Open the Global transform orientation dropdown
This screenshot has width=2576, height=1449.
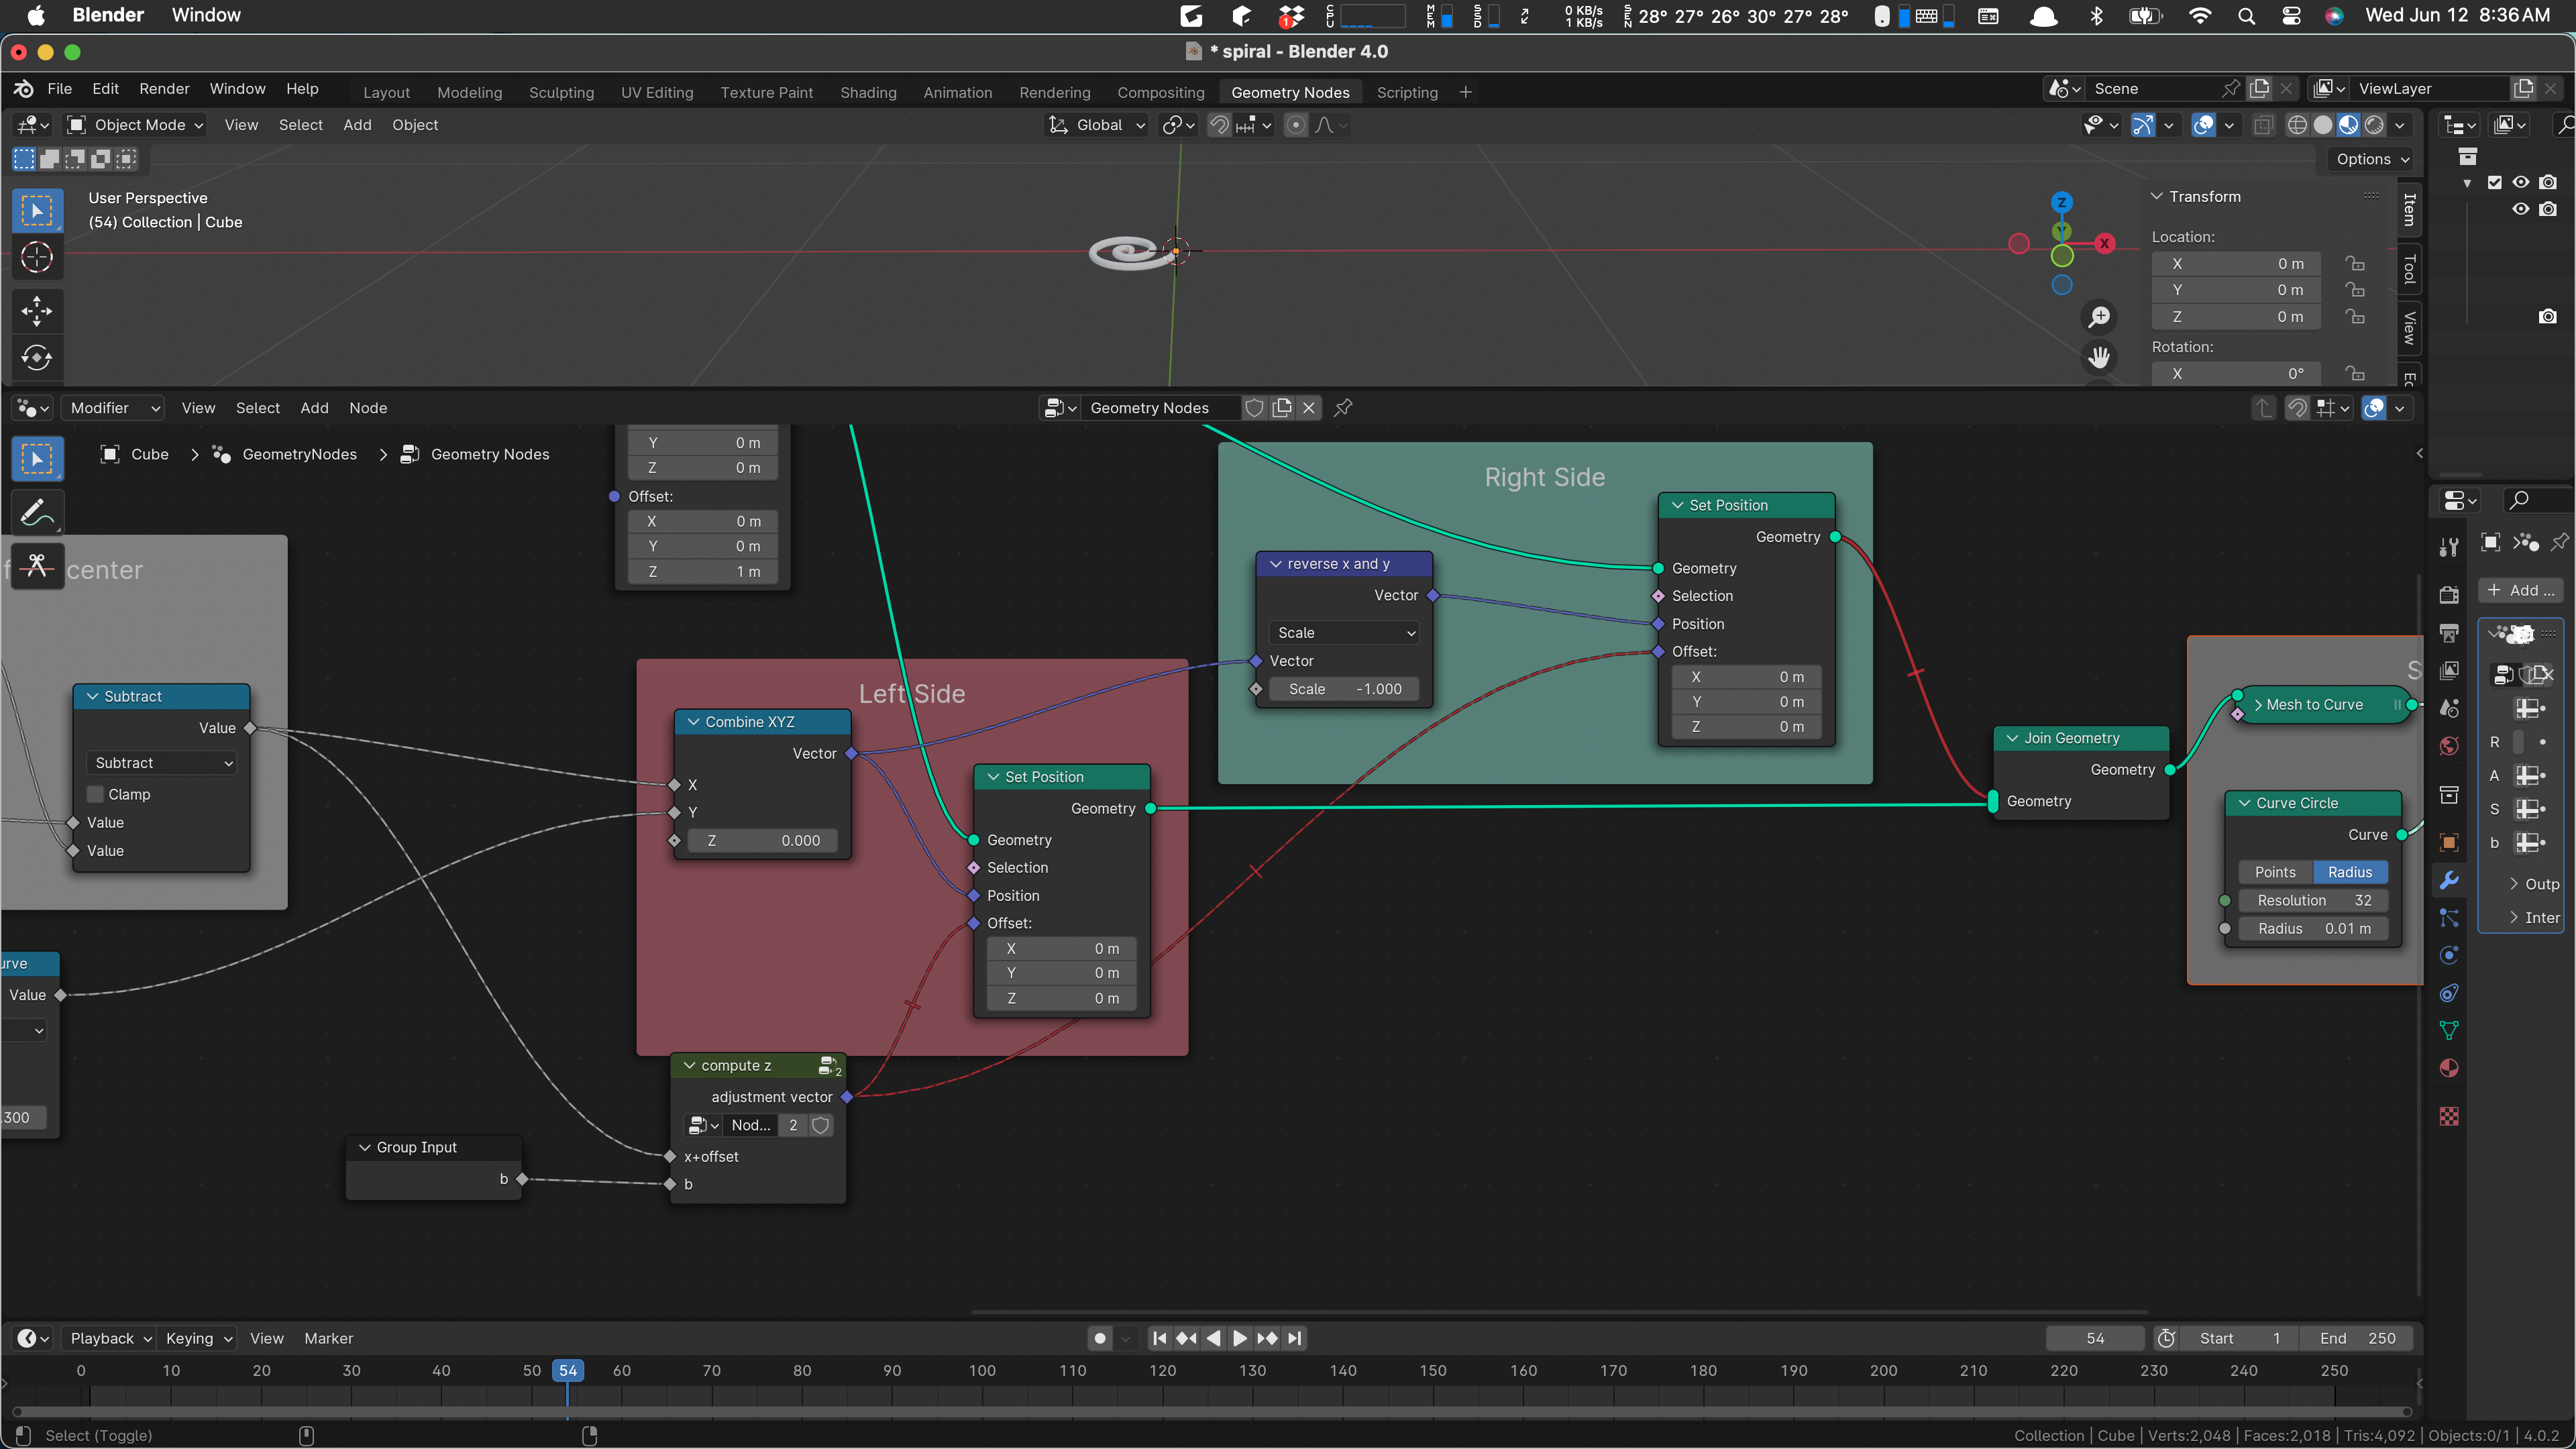click(1096, 125)
